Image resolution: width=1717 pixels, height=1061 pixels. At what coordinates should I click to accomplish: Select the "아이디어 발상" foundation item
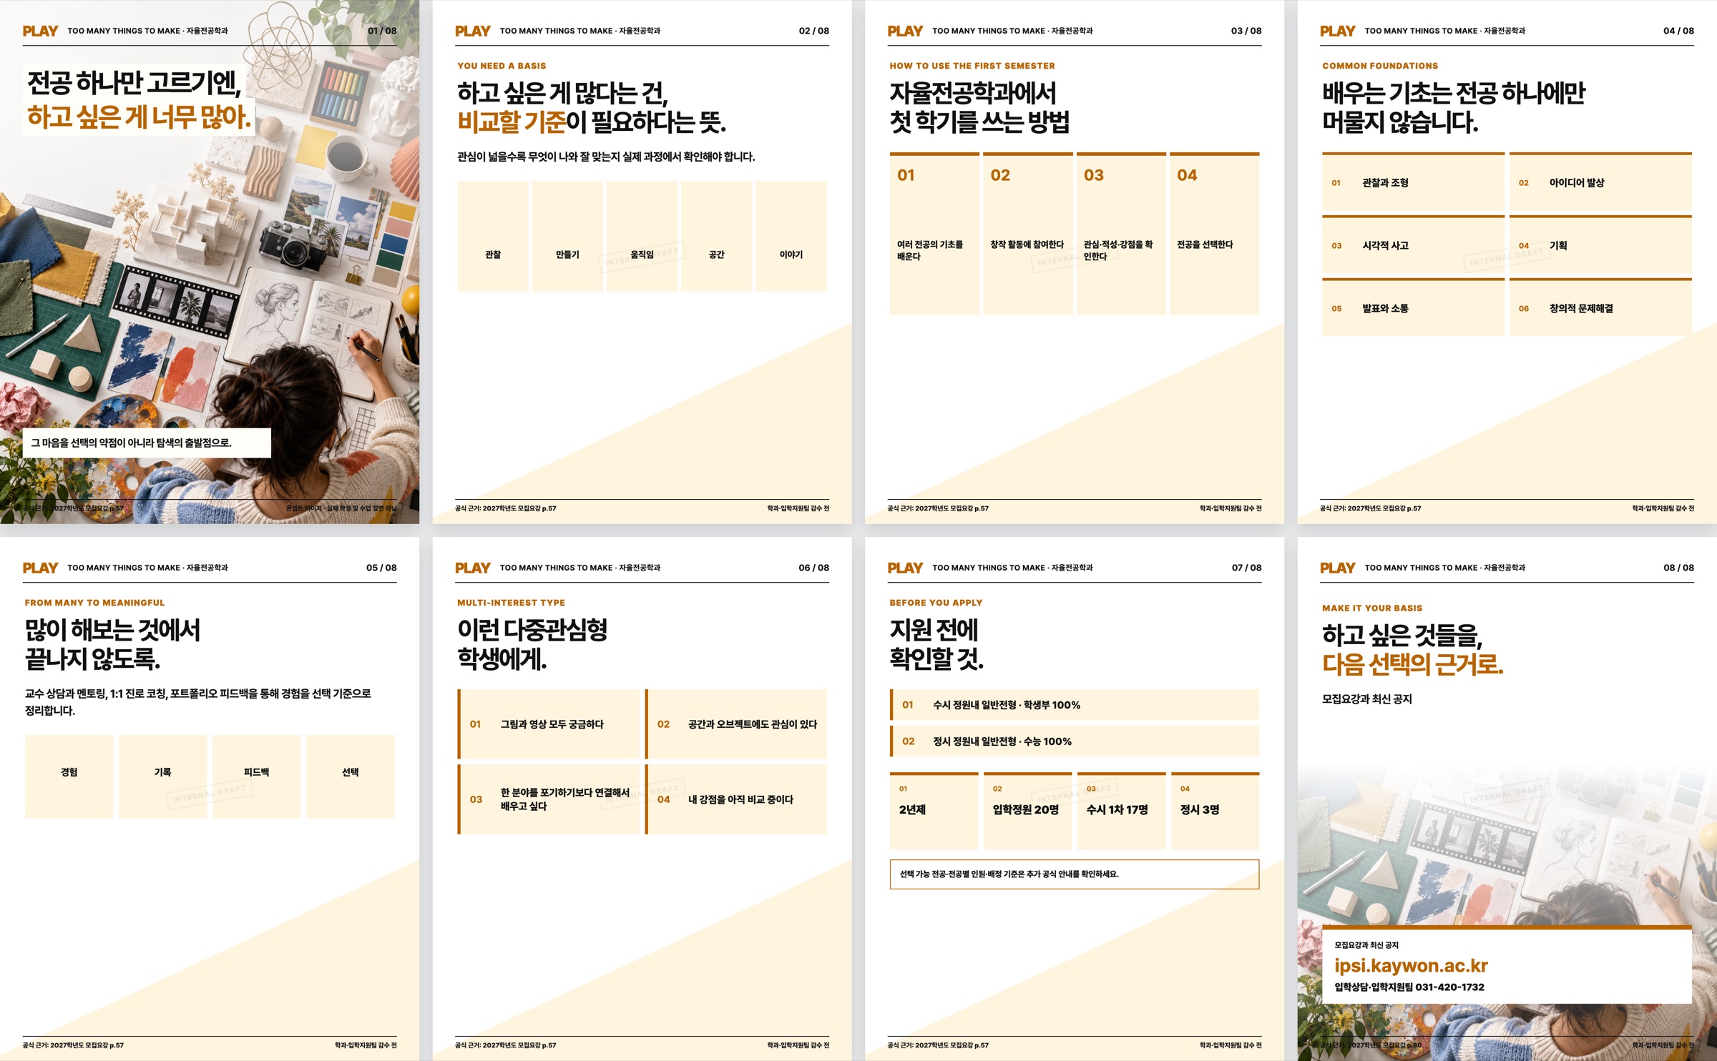(1600, 182)
